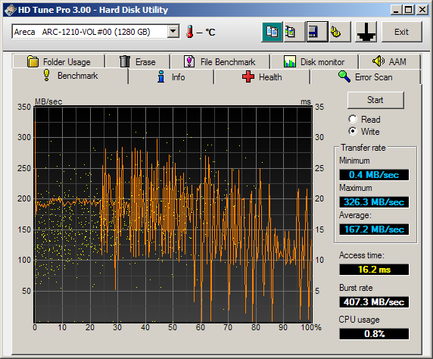Open the Health tab
Image resolution: width=433 pixels, height=359 pixels.
click(x=262, y=76)
